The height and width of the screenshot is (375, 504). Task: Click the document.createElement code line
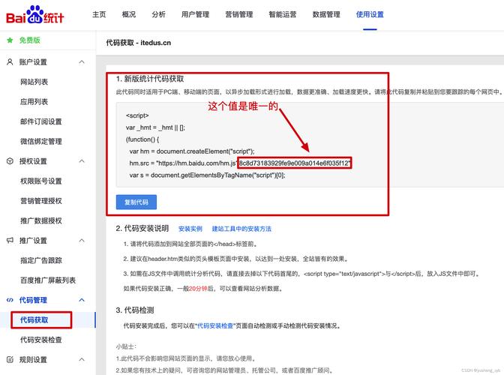pos(192,151)
